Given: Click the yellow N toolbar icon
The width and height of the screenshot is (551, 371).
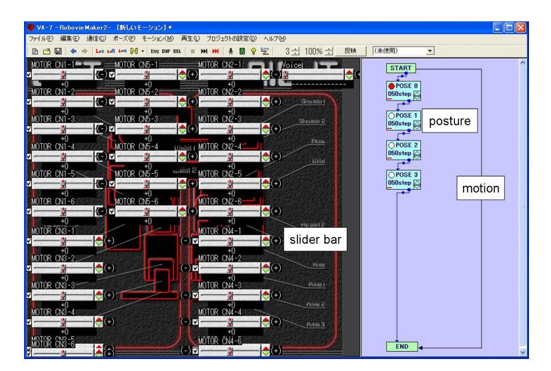Looking at the screenshot, I should [x=134, y=51].
